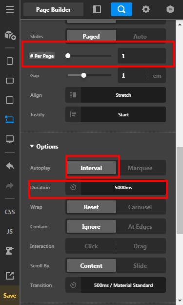Select the Auto slides tab
Screen dimensions: 183x305
[x=141, y=36]
